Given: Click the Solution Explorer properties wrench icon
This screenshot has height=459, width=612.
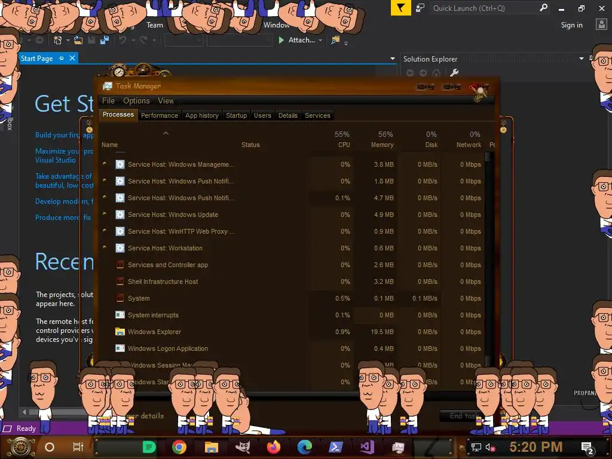Looking at the screenshot, I should pyautogui.click(x=454, y=72).
